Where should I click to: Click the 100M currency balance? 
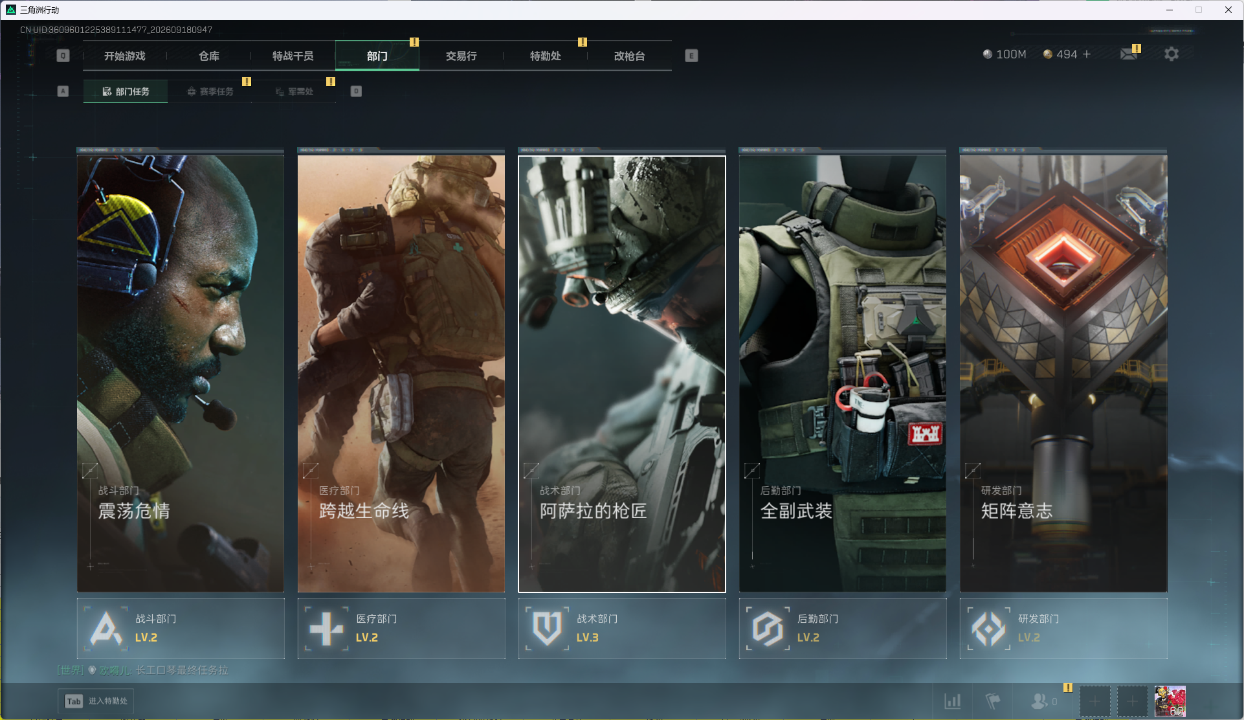pos(1005,54)
